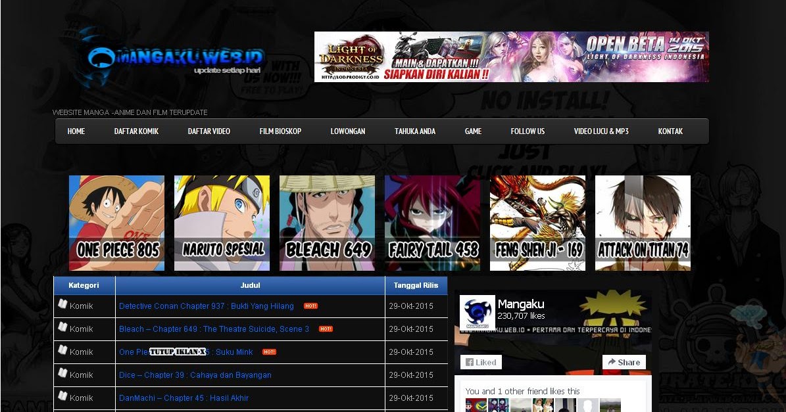The width and height of the screenshot is (786, 412).
Task: Click book icon in One Piece row
Action: tap(62, 350)
